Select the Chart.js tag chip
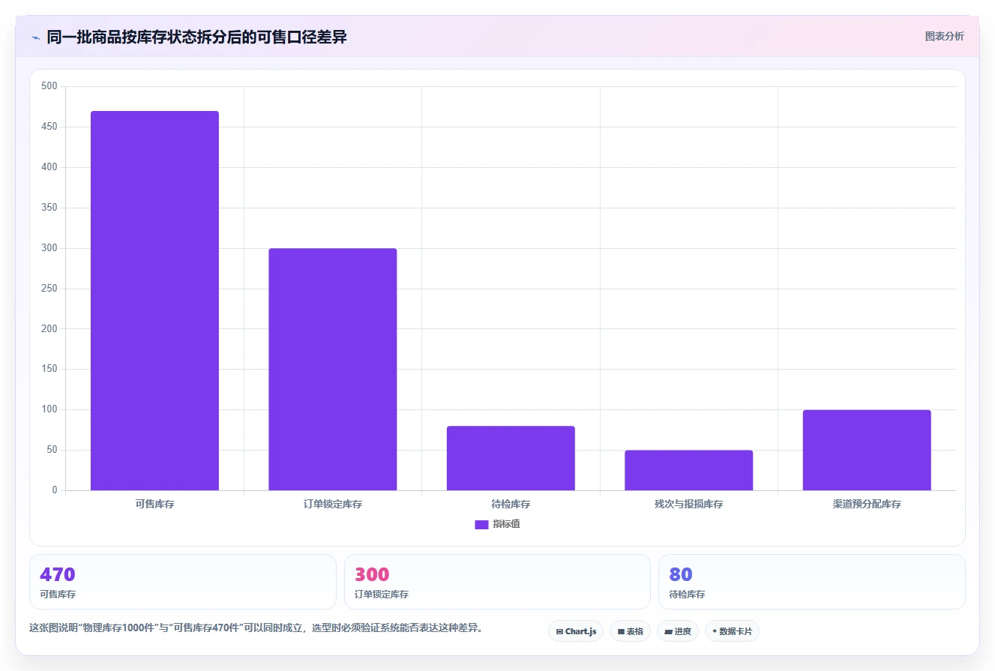Viewport: 995px width, 671px height. (x=576, y=631)
